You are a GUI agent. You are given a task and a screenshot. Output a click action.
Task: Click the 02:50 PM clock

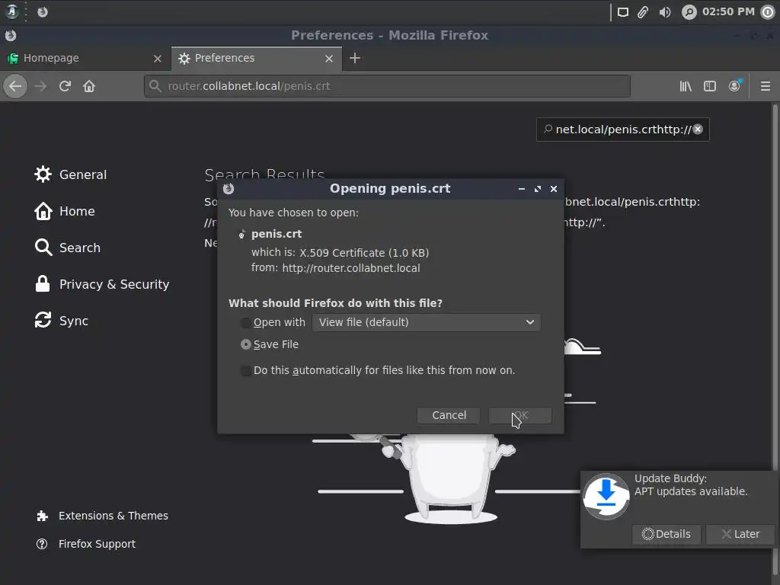click(x=728, y=11)
